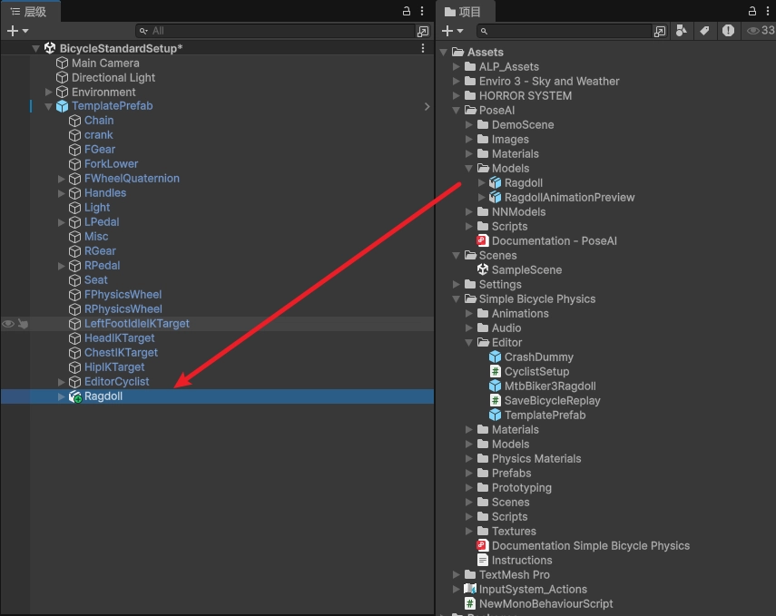Image resolution: width=776 pixels, height=616 pixels.
Task: Switch to the 层级 Hierarchy tab
Action: pyautogui.click(x=29, y=12)
